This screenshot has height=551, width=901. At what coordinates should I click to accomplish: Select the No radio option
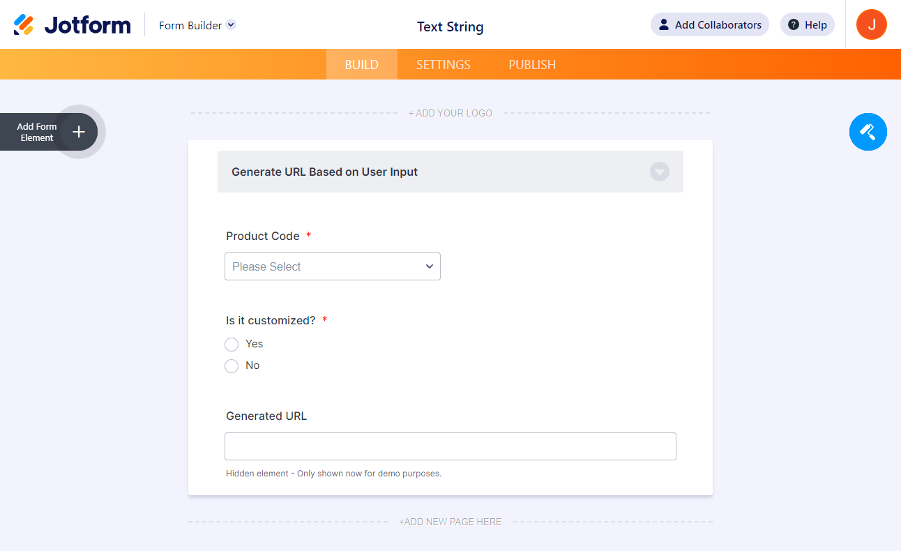(x=232, y=366)
